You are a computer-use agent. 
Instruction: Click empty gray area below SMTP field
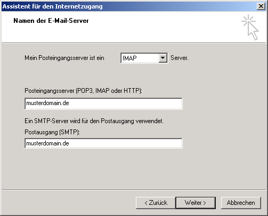[x=134, y=168]
